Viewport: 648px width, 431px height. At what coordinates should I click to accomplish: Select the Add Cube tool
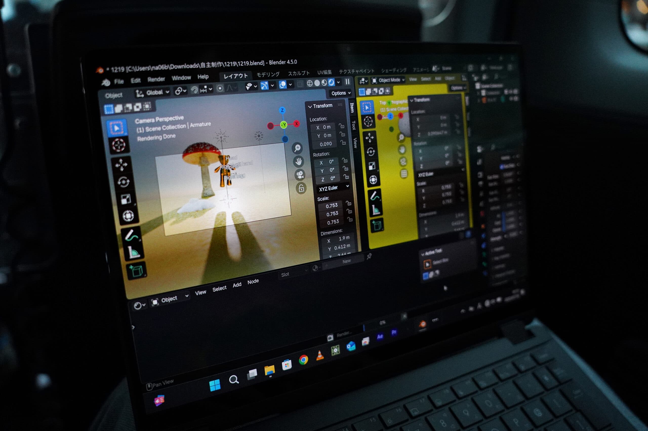(136, 271)
